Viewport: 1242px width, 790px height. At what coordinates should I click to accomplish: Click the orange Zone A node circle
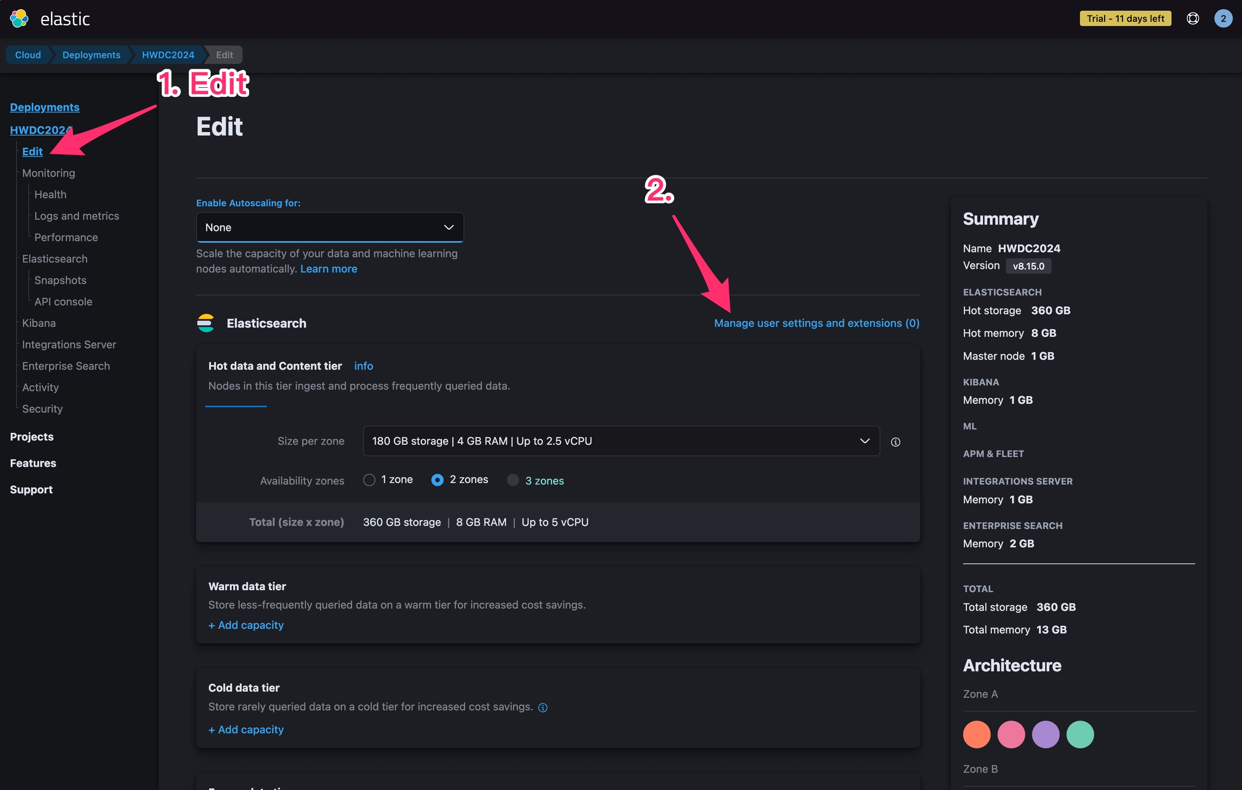(977, 734)
